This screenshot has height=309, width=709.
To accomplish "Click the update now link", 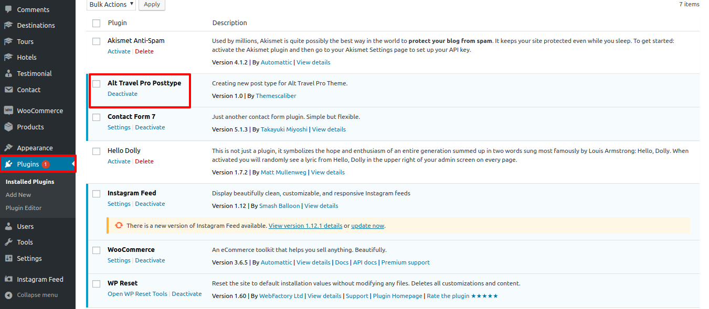I will pyautogui.click(x=368, y=226).
